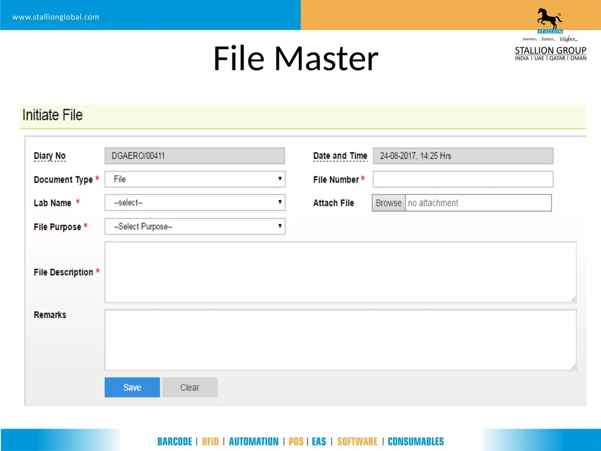Click the 'Diary No' label

[50, 156]
